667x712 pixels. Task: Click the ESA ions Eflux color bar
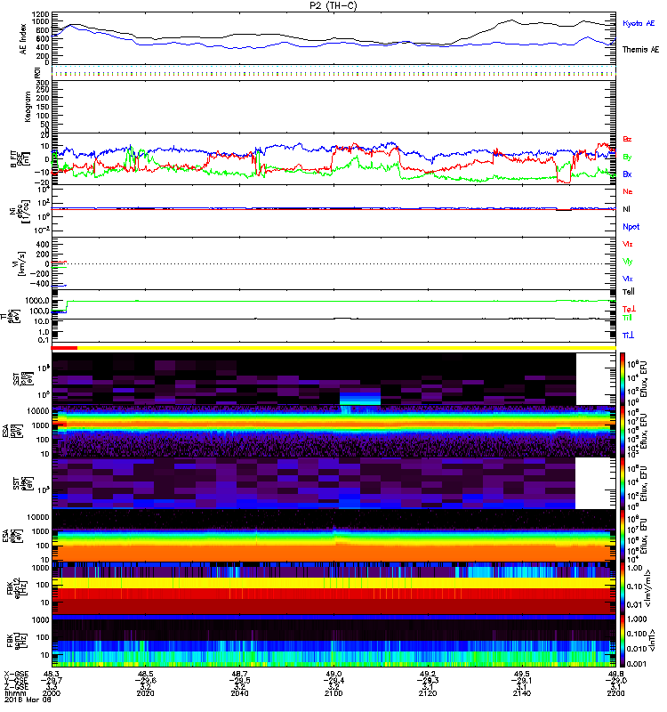(623, 432)
